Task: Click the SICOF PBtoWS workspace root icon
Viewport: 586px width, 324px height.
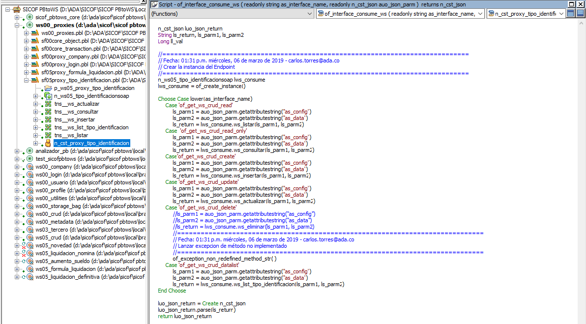Action: pyautogui.click(x=16, y=9)
